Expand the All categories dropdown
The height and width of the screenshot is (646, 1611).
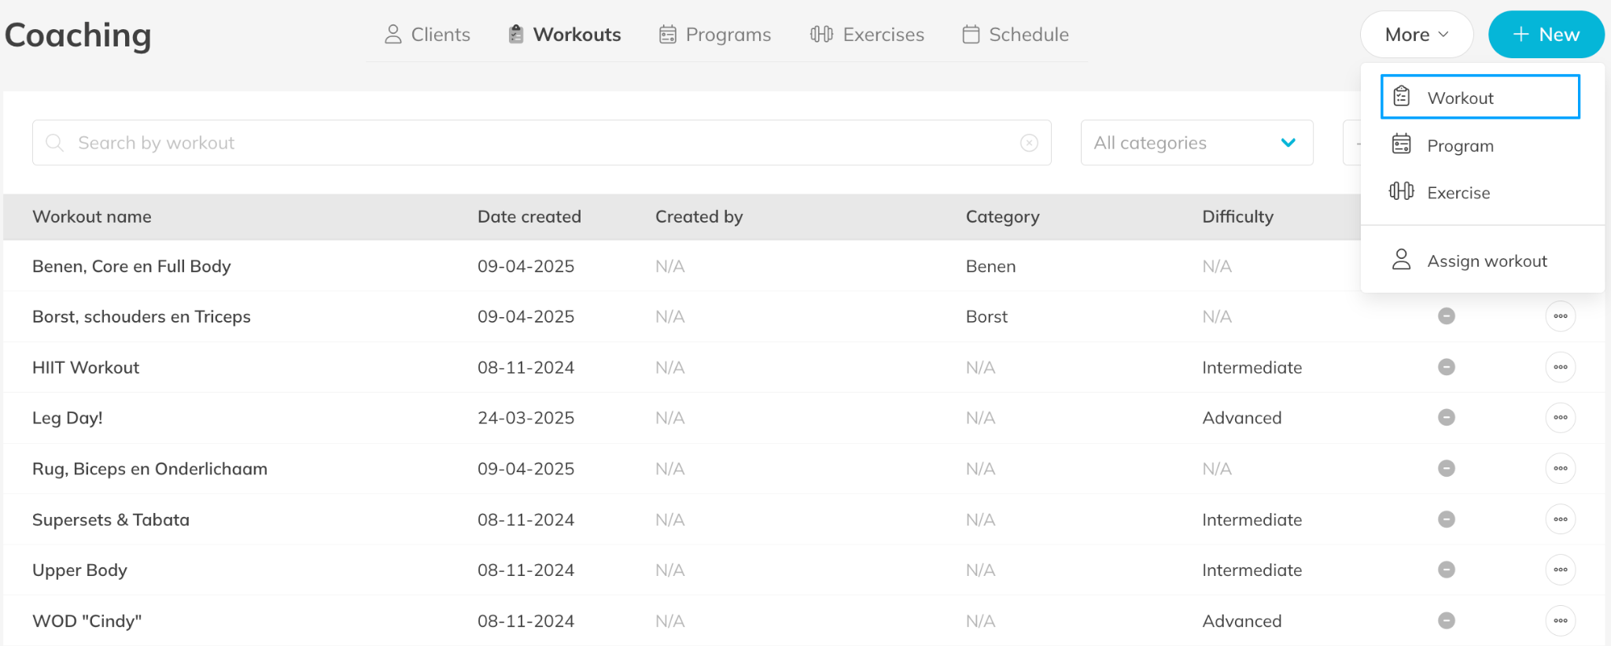click(x=1196, y=142)
